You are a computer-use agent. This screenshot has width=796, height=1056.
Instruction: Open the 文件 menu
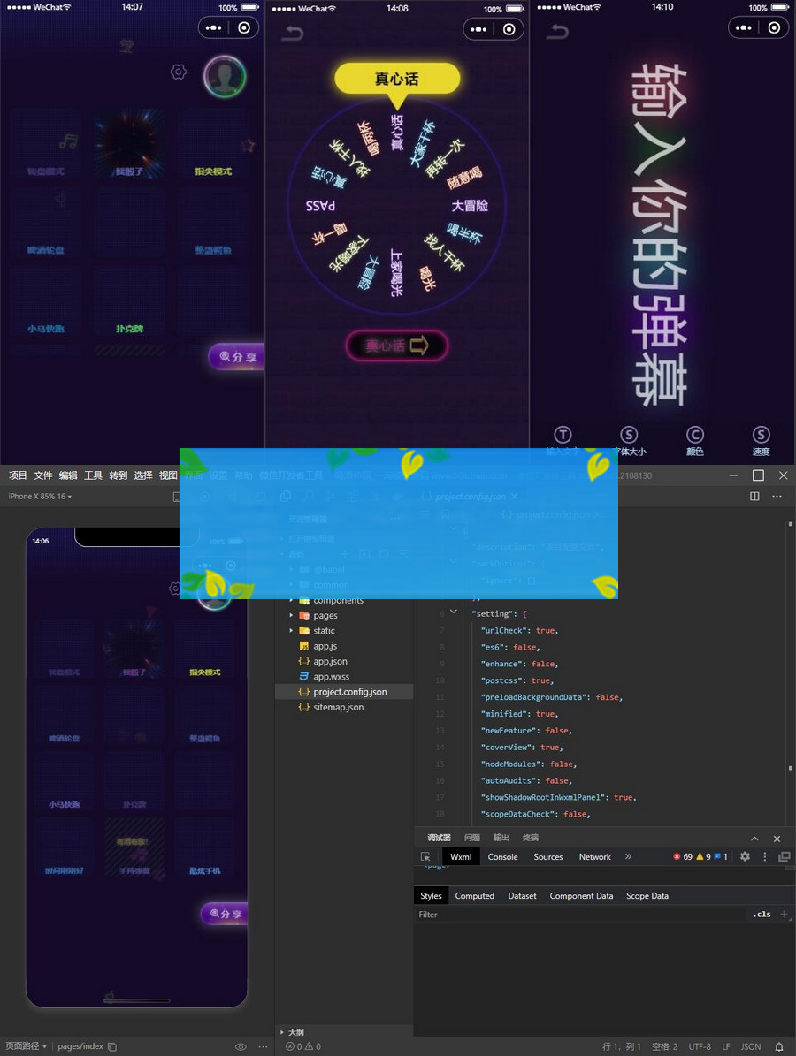coord(43,475)
